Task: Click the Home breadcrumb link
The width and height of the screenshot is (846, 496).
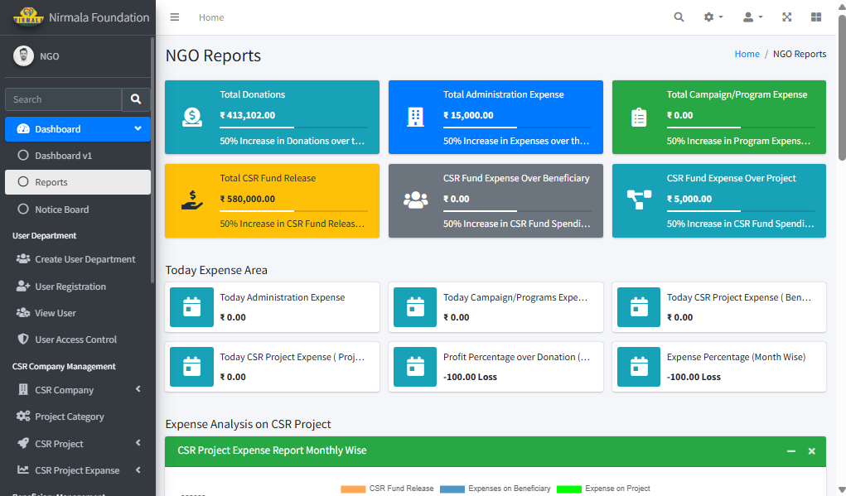Action: [747, 54]
